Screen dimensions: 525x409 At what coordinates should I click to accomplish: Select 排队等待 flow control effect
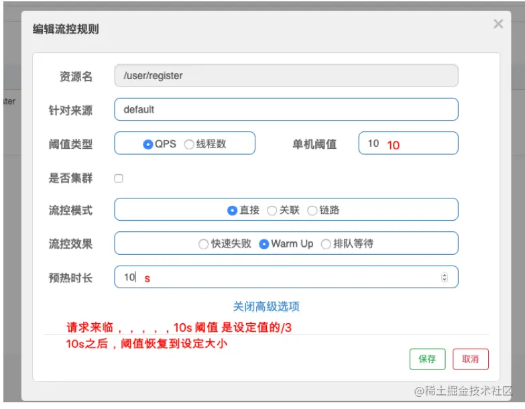pos(326,244)
